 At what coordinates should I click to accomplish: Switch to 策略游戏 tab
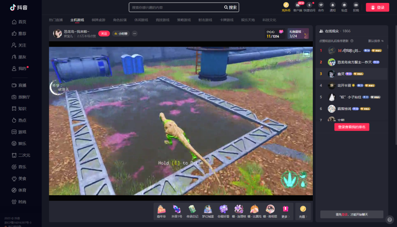pyautogui.click(x=184, y=20)
